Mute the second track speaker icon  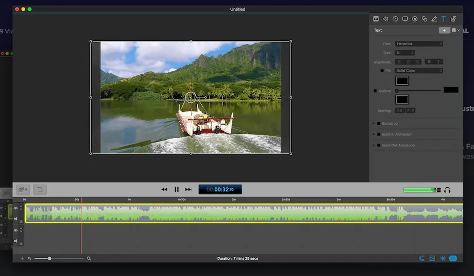[16, 240]
